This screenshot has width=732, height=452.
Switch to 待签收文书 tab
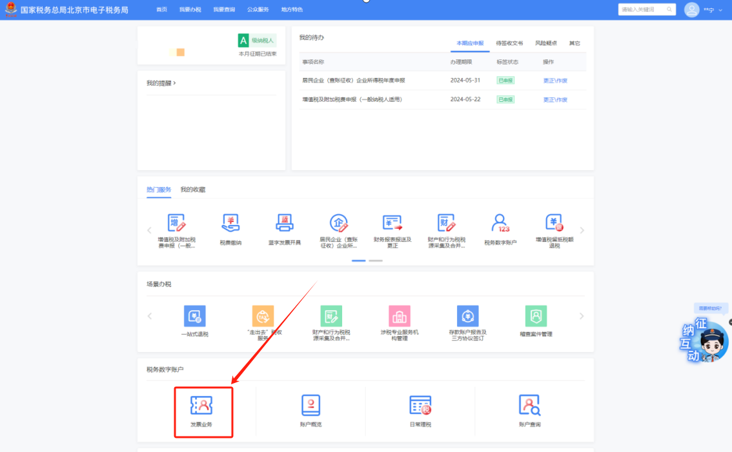click(x=509, y=43)
